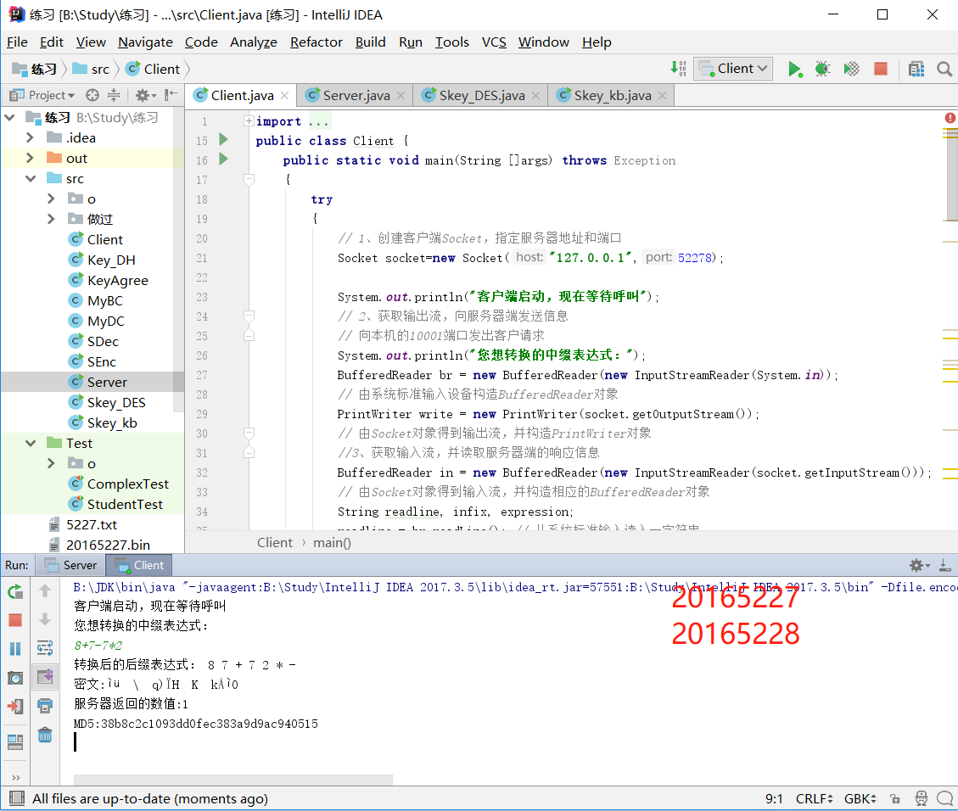Stop process from Run panel red square
Viewport: 958px width, 811px height.
pos(15,620)
